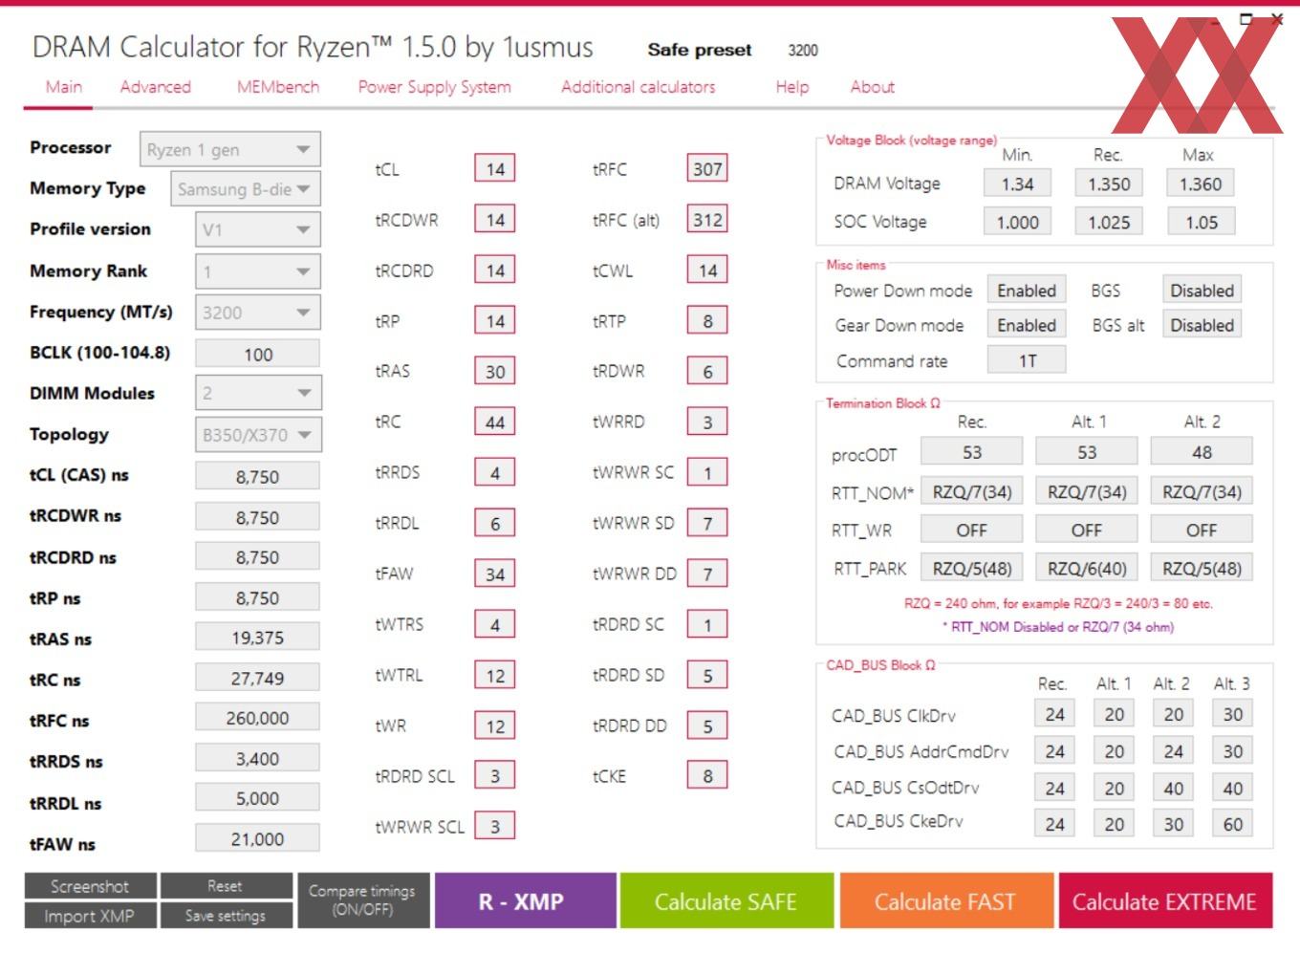
Task: Click the tFAW ns 21,000 field
Action: point(258,839)
